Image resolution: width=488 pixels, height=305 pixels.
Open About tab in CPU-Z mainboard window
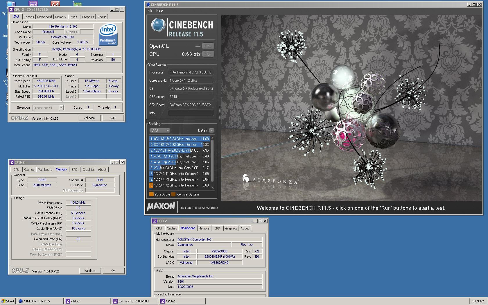coord(245,228)
